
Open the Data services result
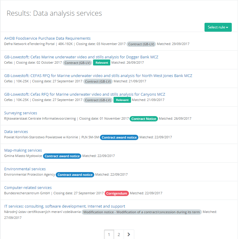16,131
